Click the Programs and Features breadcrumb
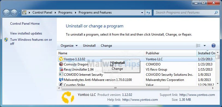This screenshot has height=107, width=222. [95, 12]
